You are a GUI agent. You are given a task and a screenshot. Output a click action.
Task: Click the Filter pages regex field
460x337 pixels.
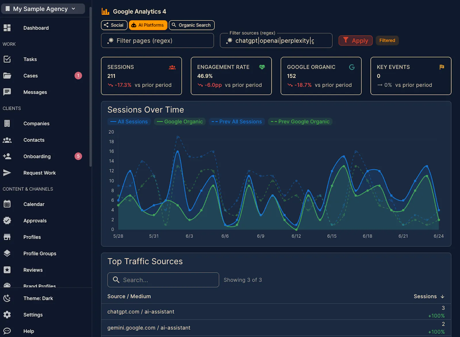click(157, 40)
